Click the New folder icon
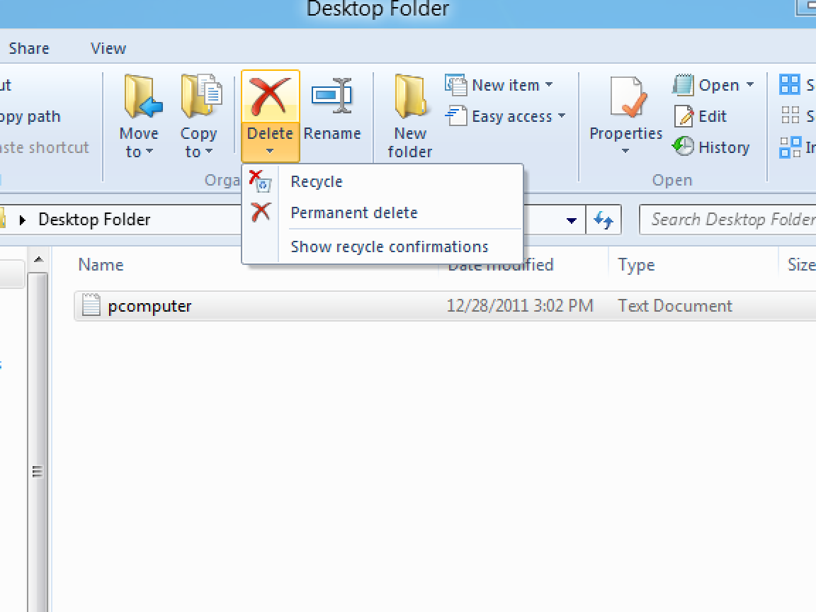This screenshot has height=612, width=816. (x=411, y=97)
